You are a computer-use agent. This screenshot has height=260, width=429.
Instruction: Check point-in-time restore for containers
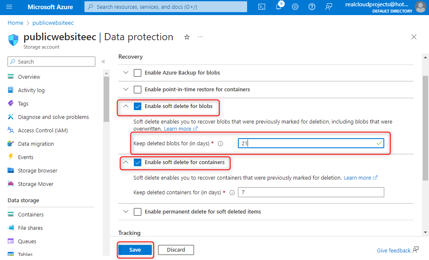(x=138, y=90)
